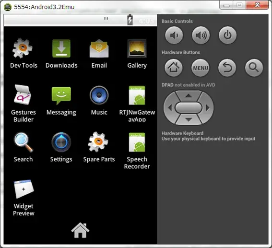Launch the Music app
The width and height of the screenshot is (272, 248).
(x=99, y=101)
